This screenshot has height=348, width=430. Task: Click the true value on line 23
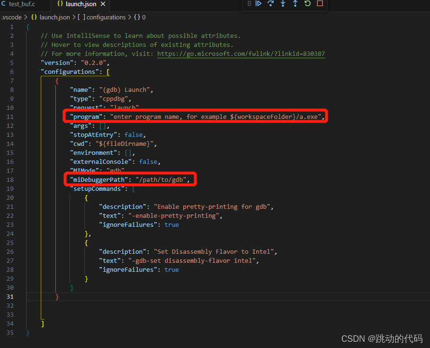point(172,224)
